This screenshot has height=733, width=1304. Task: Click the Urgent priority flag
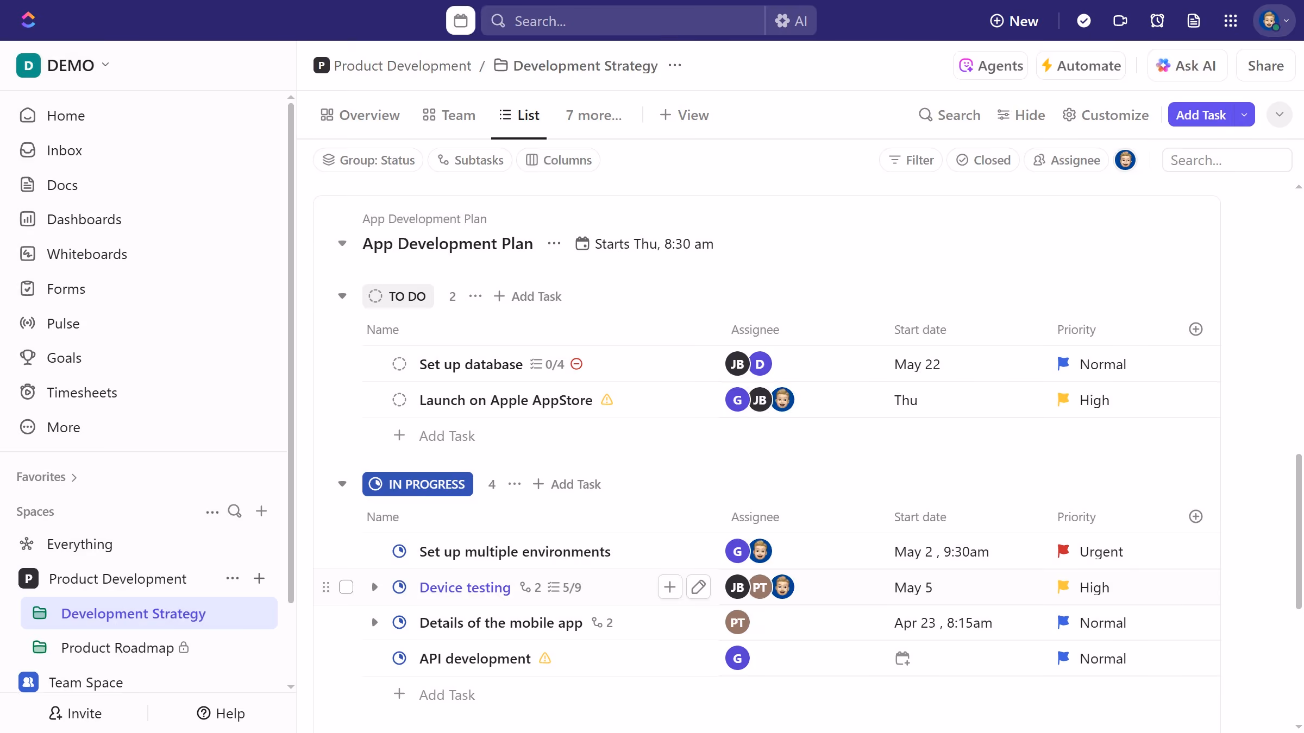tap(1063, 551)
